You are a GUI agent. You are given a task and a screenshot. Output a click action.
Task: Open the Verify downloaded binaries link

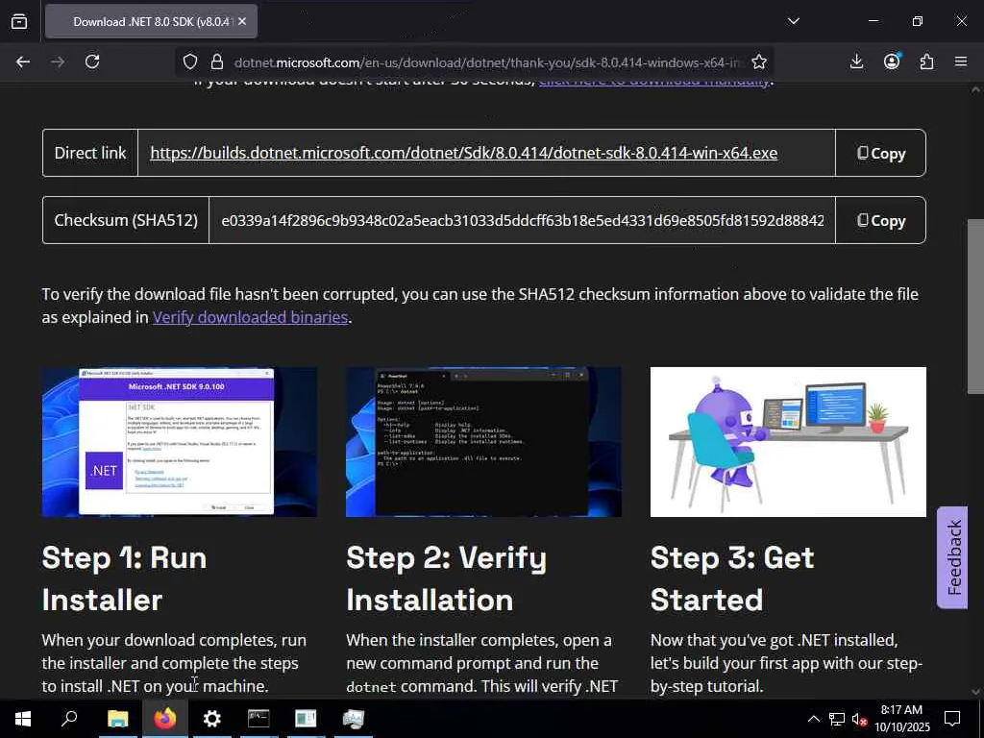(250, 317)
